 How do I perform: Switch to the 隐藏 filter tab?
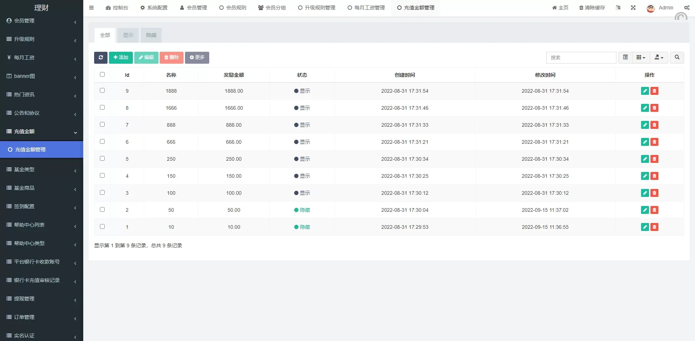tap(151, 35)
